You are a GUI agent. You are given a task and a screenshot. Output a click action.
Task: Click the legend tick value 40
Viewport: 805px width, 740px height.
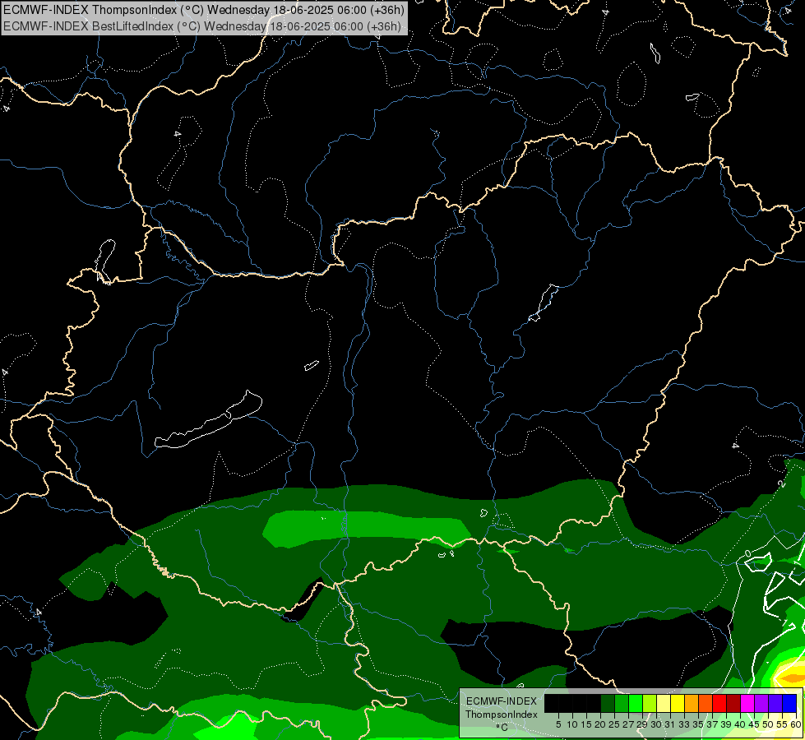740,724
